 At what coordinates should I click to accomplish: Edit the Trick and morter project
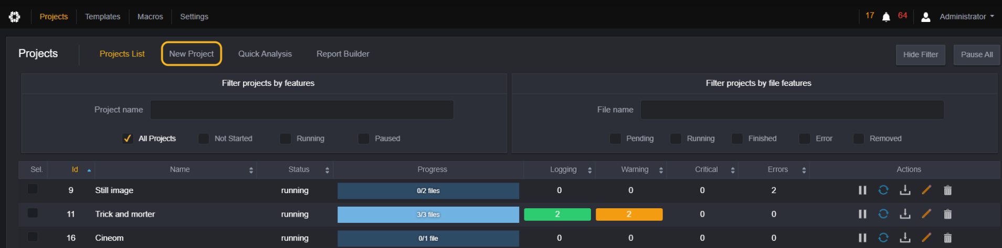[926, 214]
